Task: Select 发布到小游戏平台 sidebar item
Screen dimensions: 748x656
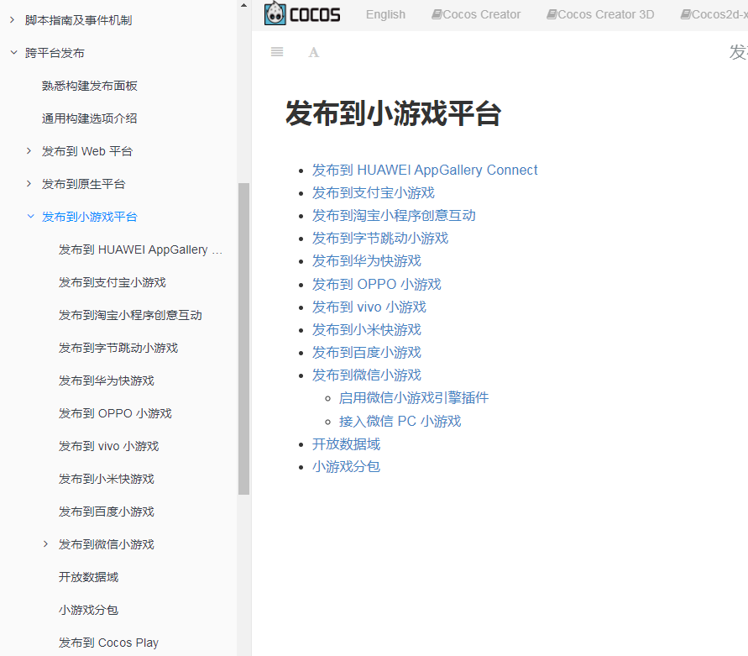Action: click(x=90, y=217)
